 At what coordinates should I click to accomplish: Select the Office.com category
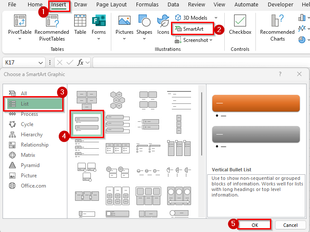coord(33,186)
